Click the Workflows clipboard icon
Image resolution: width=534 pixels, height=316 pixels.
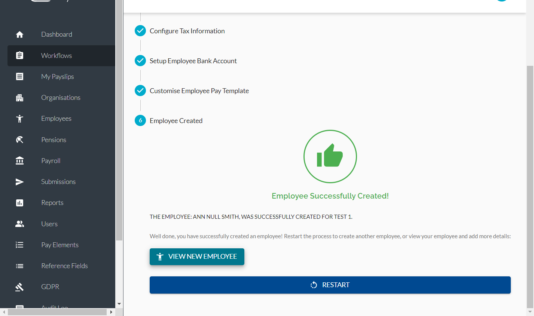[x=19, y=55]
